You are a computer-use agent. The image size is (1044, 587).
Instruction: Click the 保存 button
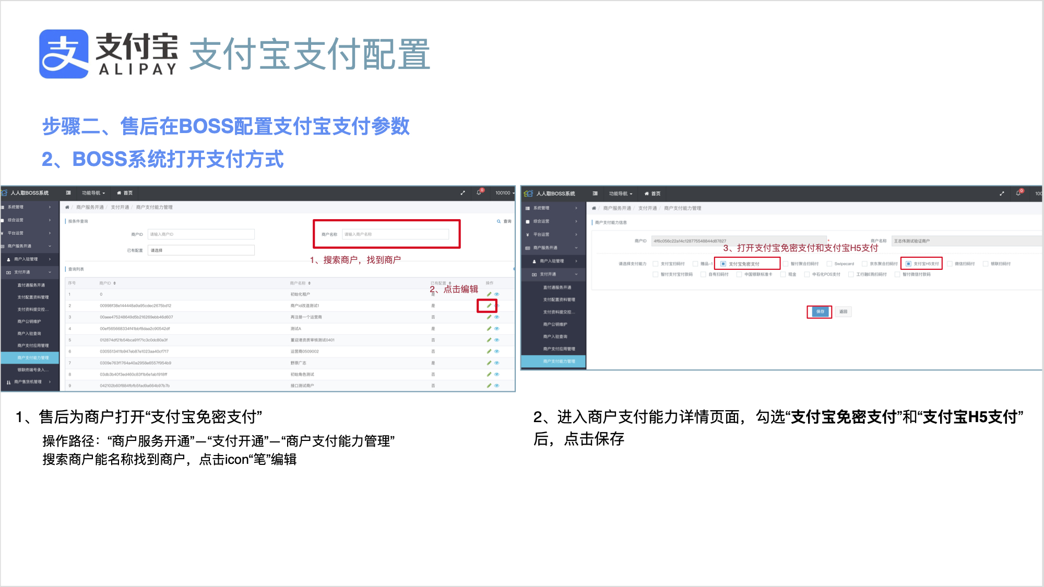click(820, 312)
